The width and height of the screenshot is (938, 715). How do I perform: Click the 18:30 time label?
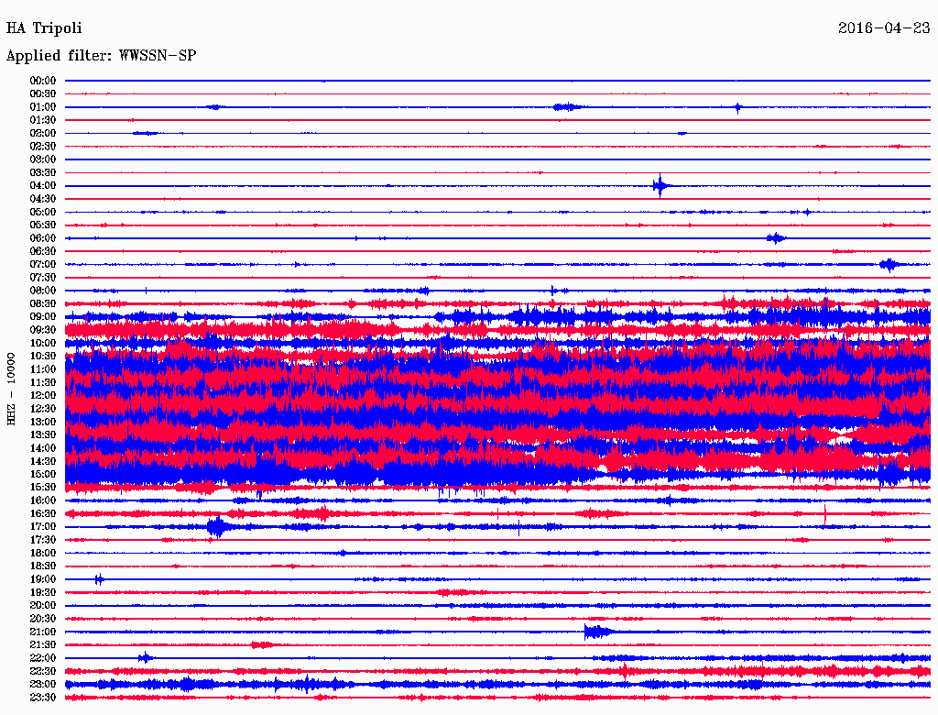(43, 566)
